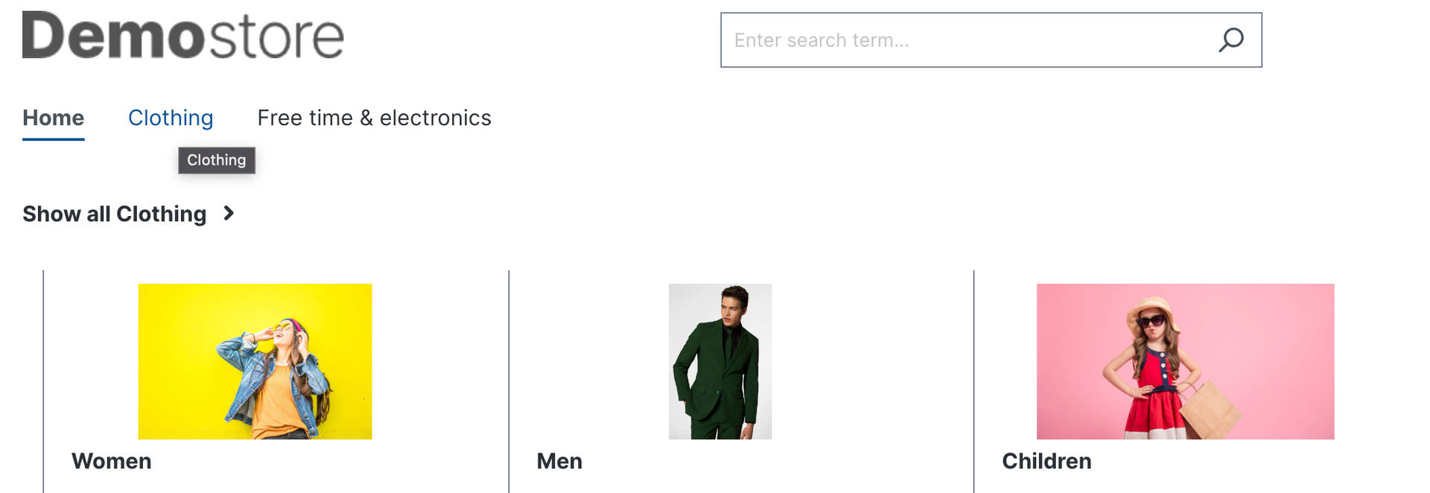
Task: Focus the Enter search term field
Action: point(961,40)
